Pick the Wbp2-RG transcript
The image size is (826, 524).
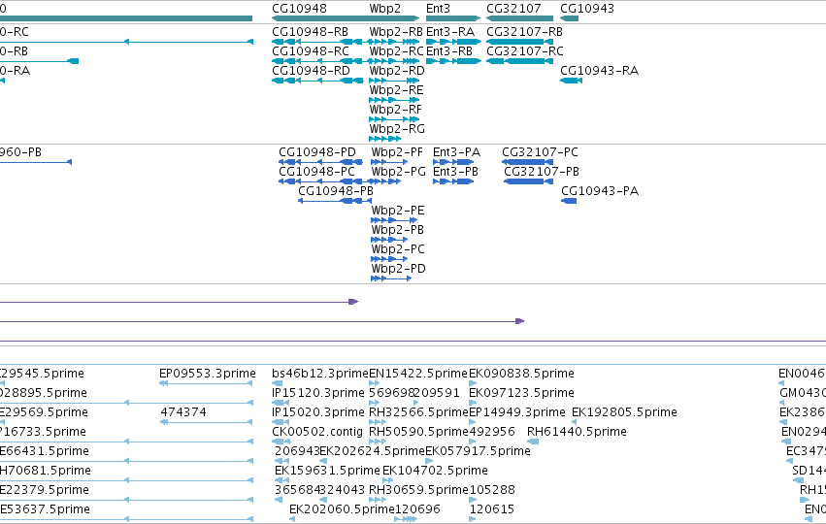(397, 129)
